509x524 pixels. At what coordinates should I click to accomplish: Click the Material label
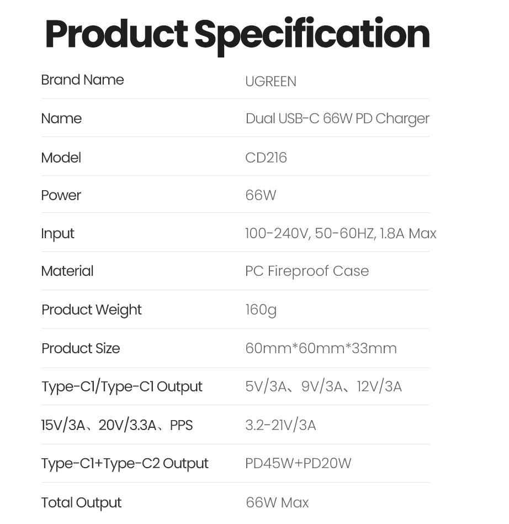tap(67, 271)
